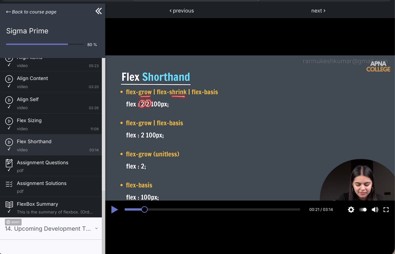Open Assignment Solutions pdf

tap(51, 187)
